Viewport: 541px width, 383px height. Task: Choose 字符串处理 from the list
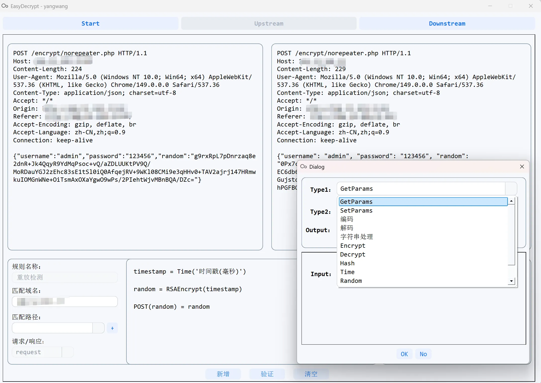[423, 237]
